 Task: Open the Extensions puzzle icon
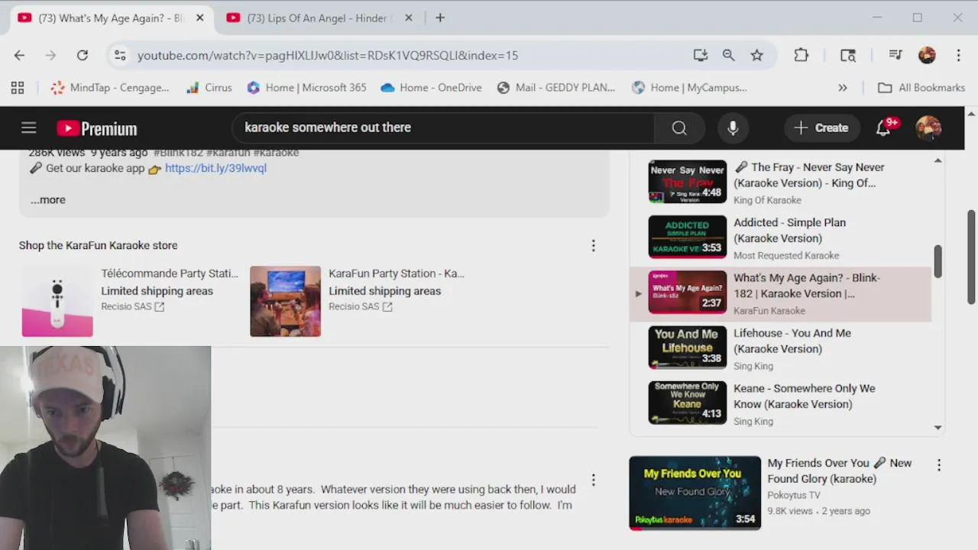[801, 55]
